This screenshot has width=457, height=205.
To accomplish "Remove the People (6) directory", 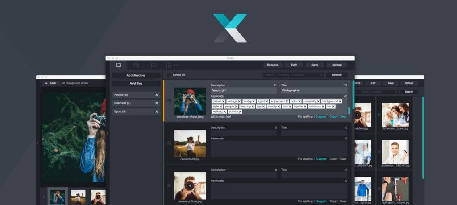I will (x=157, y=95).
